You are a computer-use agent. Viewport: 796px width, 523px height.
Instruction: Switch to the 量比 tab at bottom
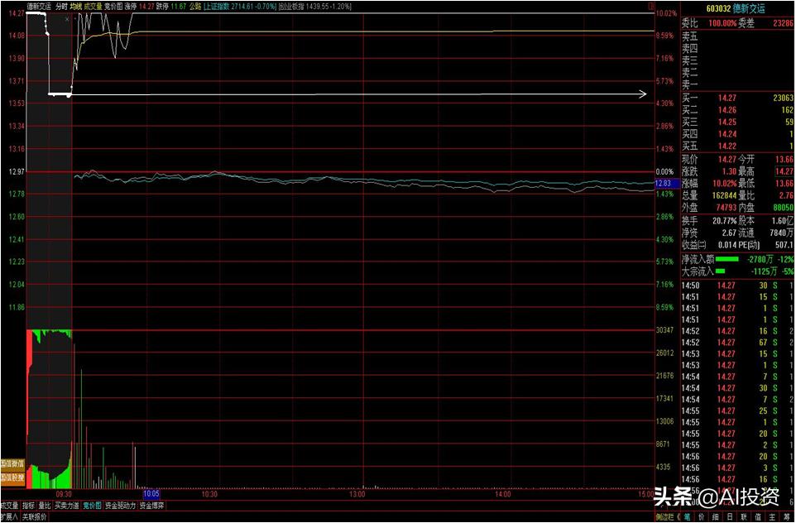45,506
